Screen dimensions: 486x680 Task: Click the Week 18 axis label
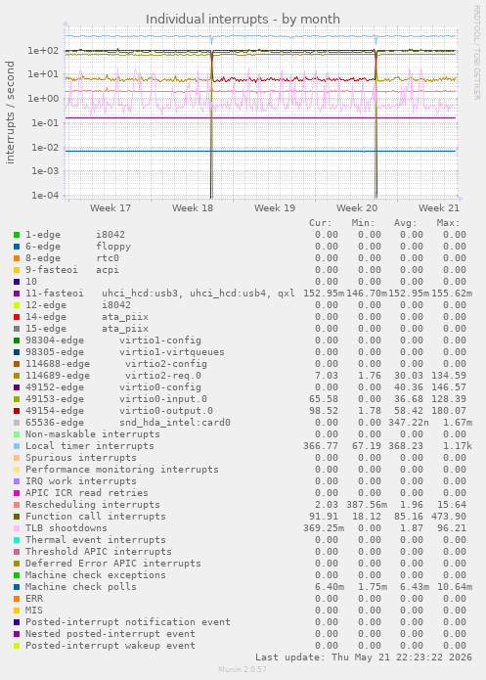coord(193,207)
